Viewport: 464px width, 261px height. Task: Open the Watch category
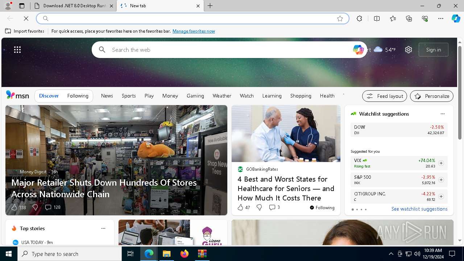[247, 96]
